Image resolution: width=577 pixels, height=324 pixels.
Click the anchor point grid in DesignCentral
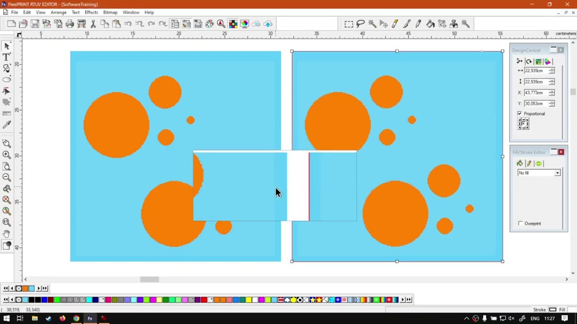[523, 124]
